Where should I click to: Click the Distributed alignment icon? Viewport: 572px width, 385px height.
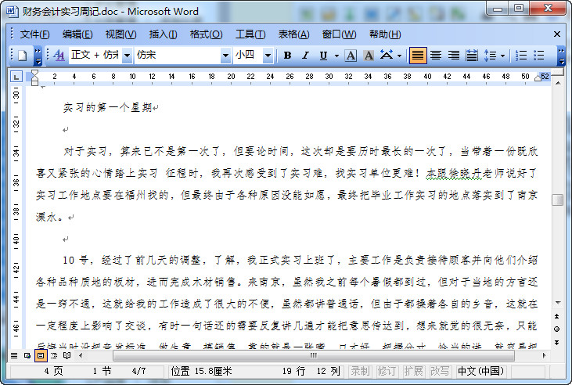472,56
